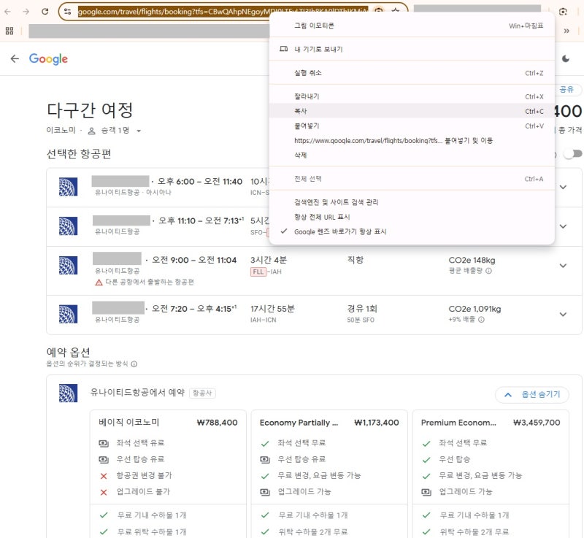The height and width of the screenshot is (538, 584).
Task: Expand the first ICN-SFO flight details chevron
Action: point(563,188)
